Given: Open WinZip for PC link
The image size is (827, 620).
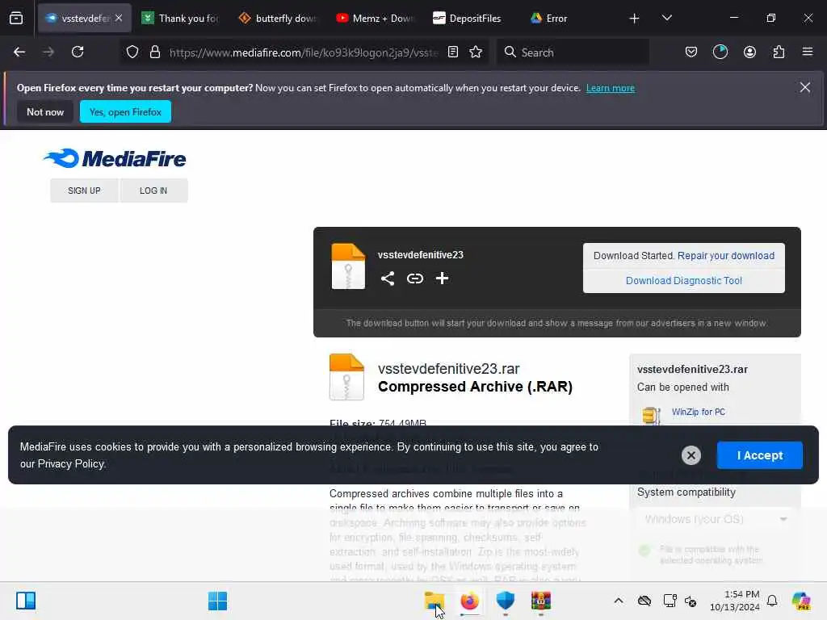Looking at the screenshot, I should point(699,412).
